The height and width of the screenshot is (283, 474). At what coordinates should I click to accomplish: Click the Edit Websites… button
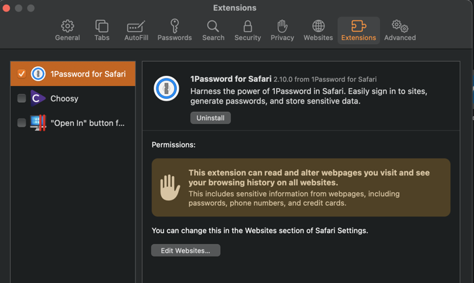click(186, 251)
